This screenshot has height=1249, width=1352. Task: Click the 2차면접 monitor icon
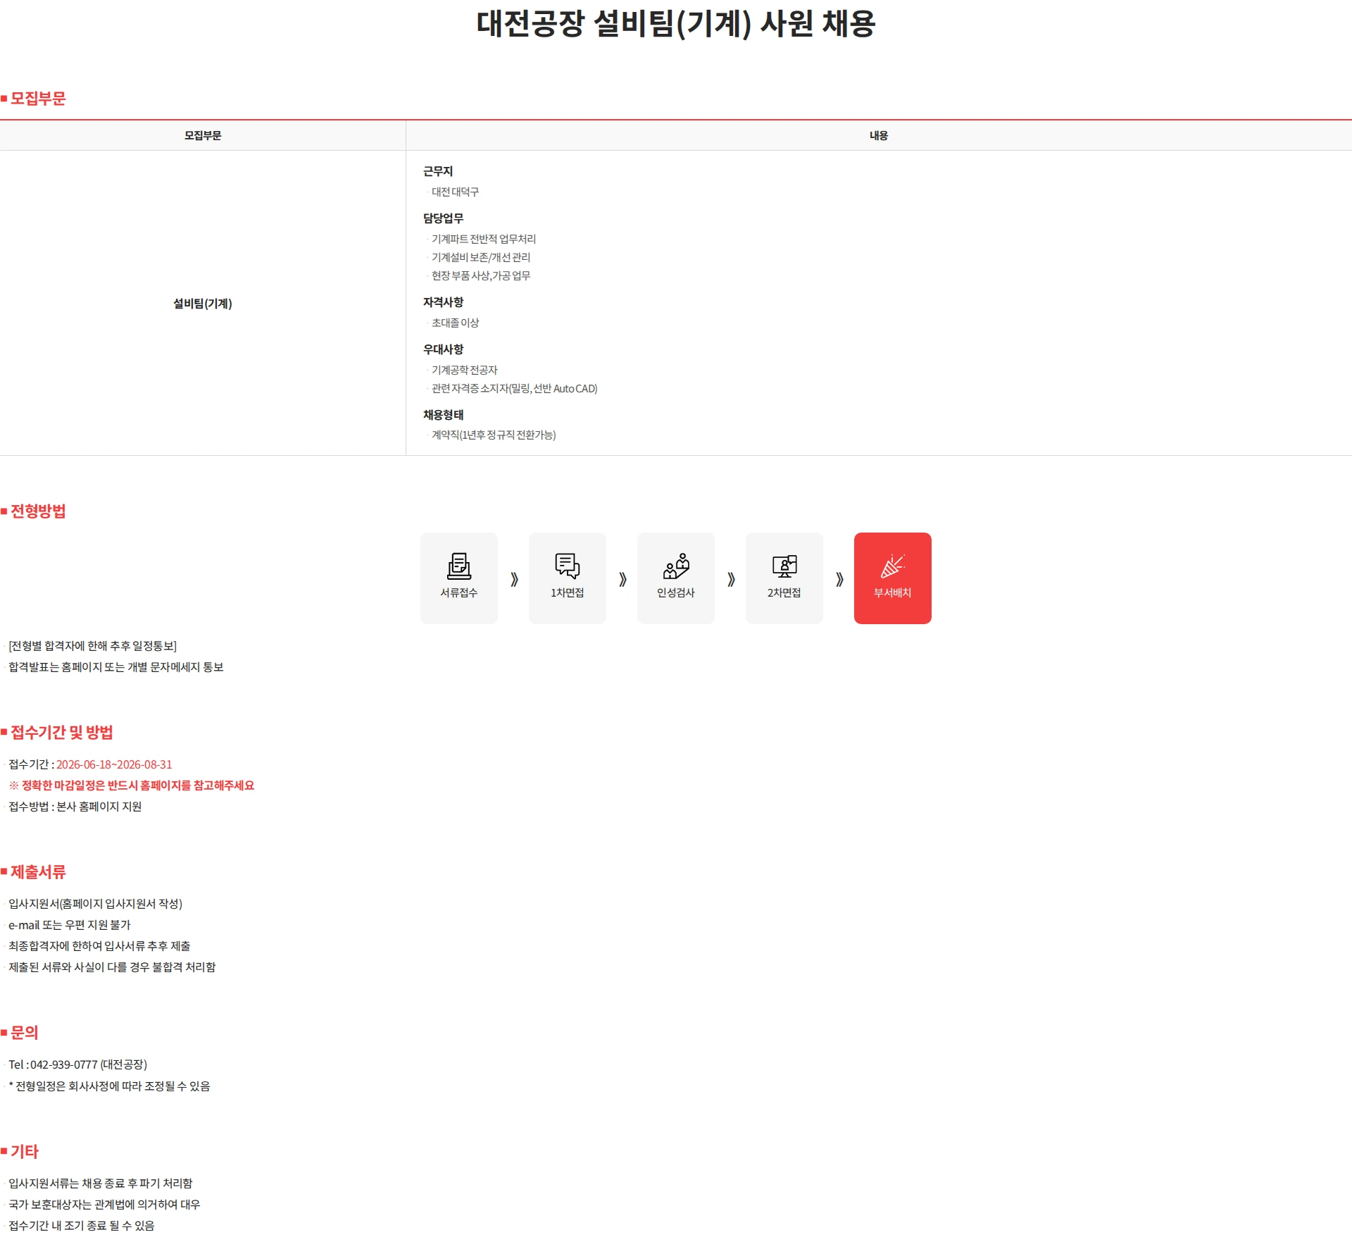click(784, 566)
